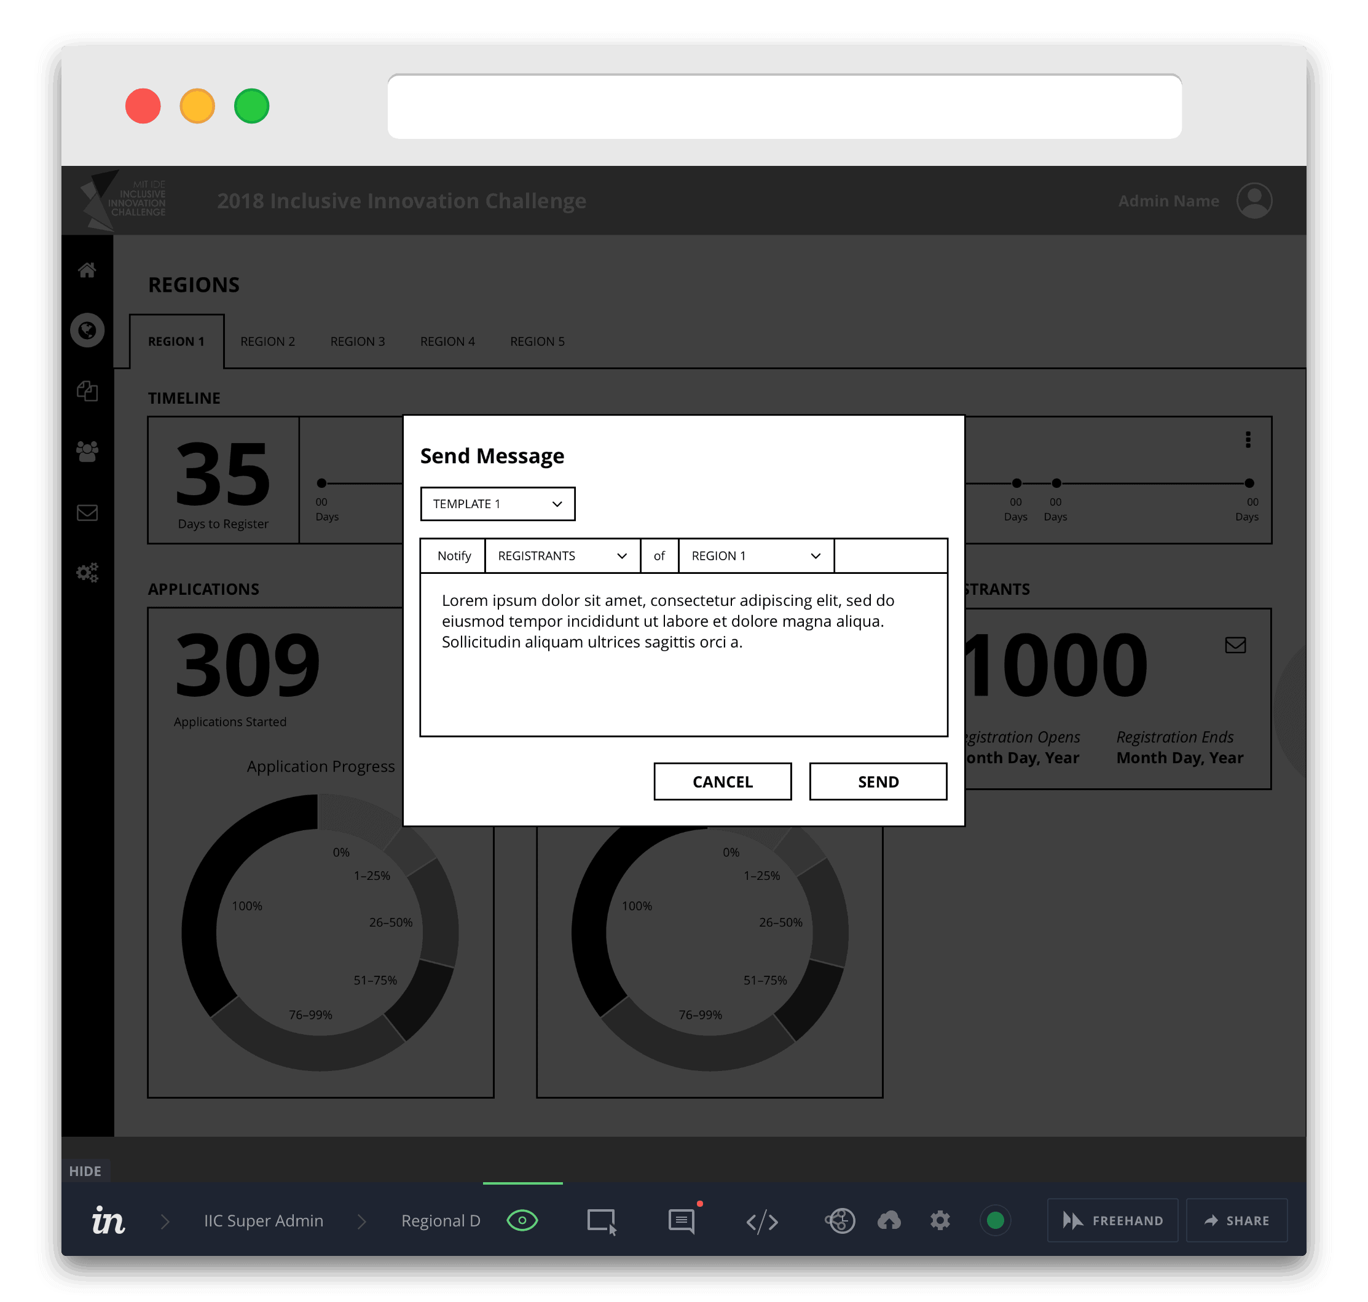Expand the TEMPLATE 1 dropdown
The height and width of the screenshot is (1302, 1368).
click(x=497, y=504)
